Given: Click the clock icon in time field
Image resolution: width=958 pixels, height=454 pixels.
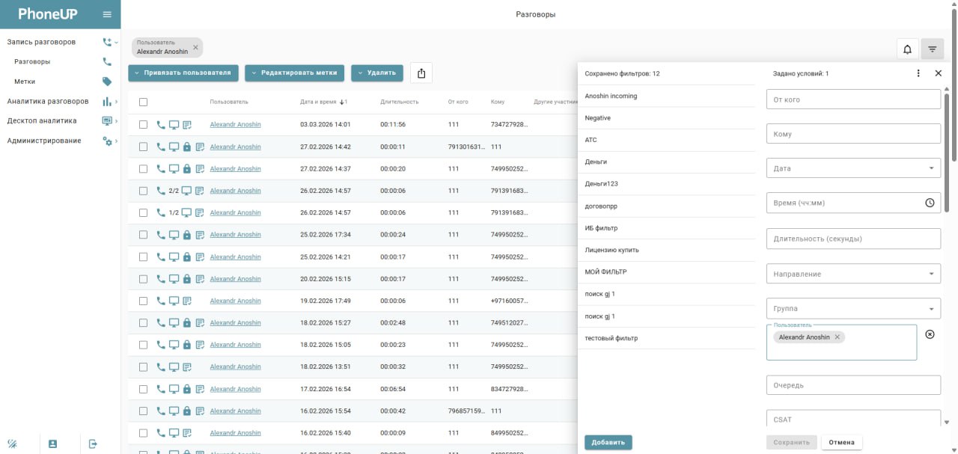Looking at the screenshot, I should pyautogui.click(x=930, y=203).
